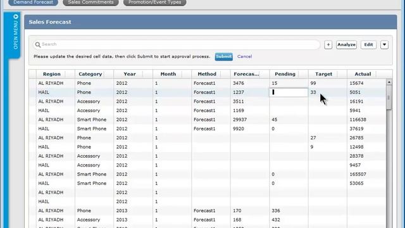The image size is (405, 228).
Task: Select Actual value 165507
Action: 358,174
